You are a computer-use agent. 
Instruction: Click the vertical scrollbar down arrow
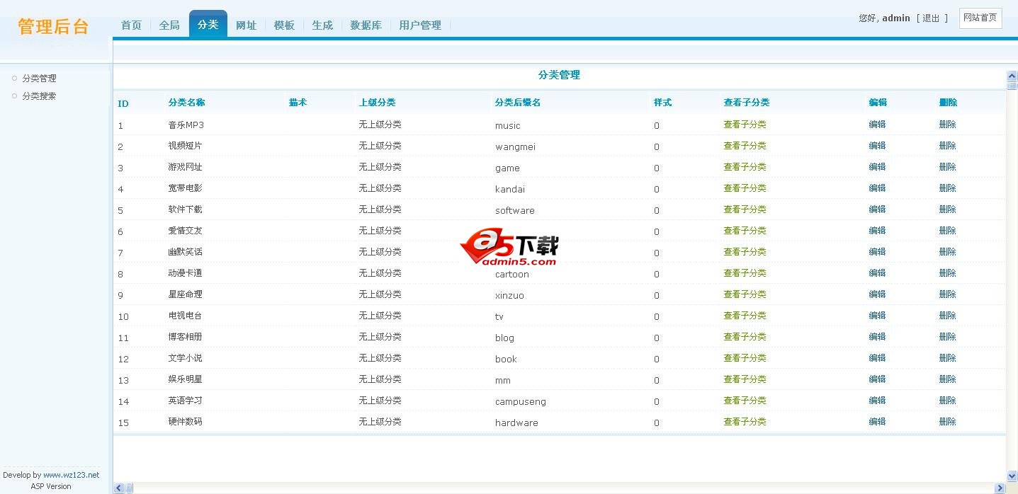point(1012,476)
